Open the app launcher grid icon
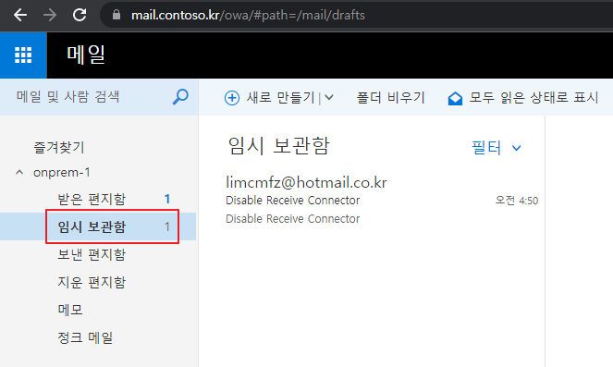Screen dimensions: 613x367 pyautogui.click(x=23, y=55)
